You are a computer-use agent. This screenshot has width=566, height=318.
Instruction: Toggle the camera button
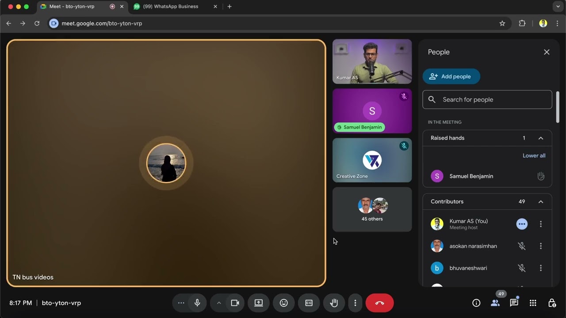coord(235,303)
